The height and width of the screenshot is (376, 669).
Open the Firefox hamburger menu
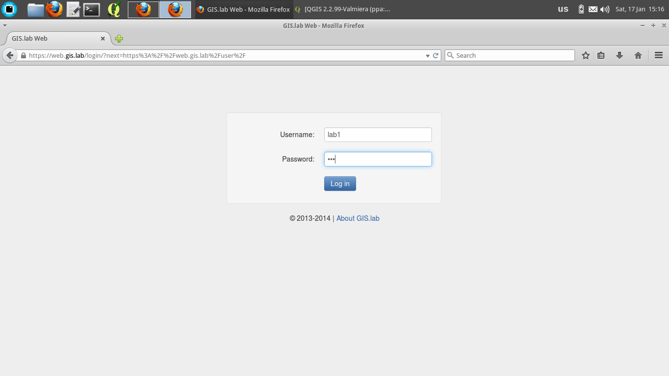coord(659,55)
